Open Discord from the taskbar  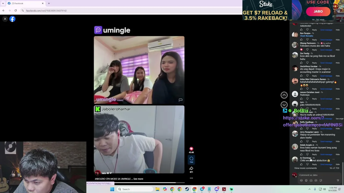pos(217,189)
